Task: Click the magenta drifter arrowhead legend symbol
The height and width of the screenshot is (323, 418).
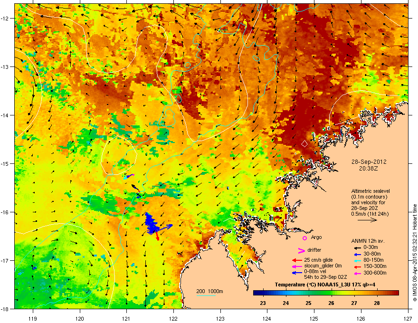Action: click(301, 250)
